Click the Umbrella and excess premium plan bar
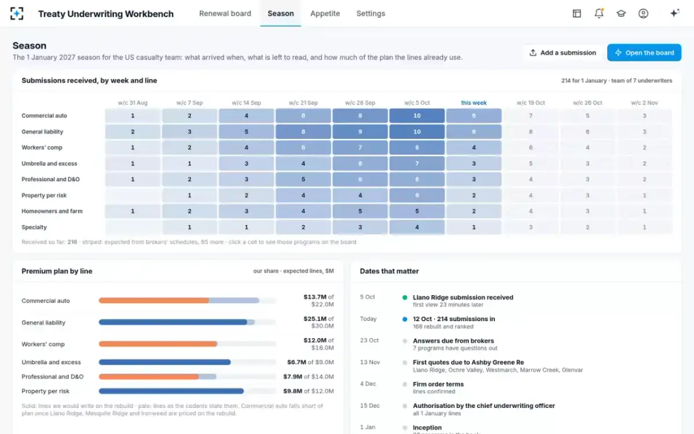This screenshot has width=694, height=434. coord(187,362)
